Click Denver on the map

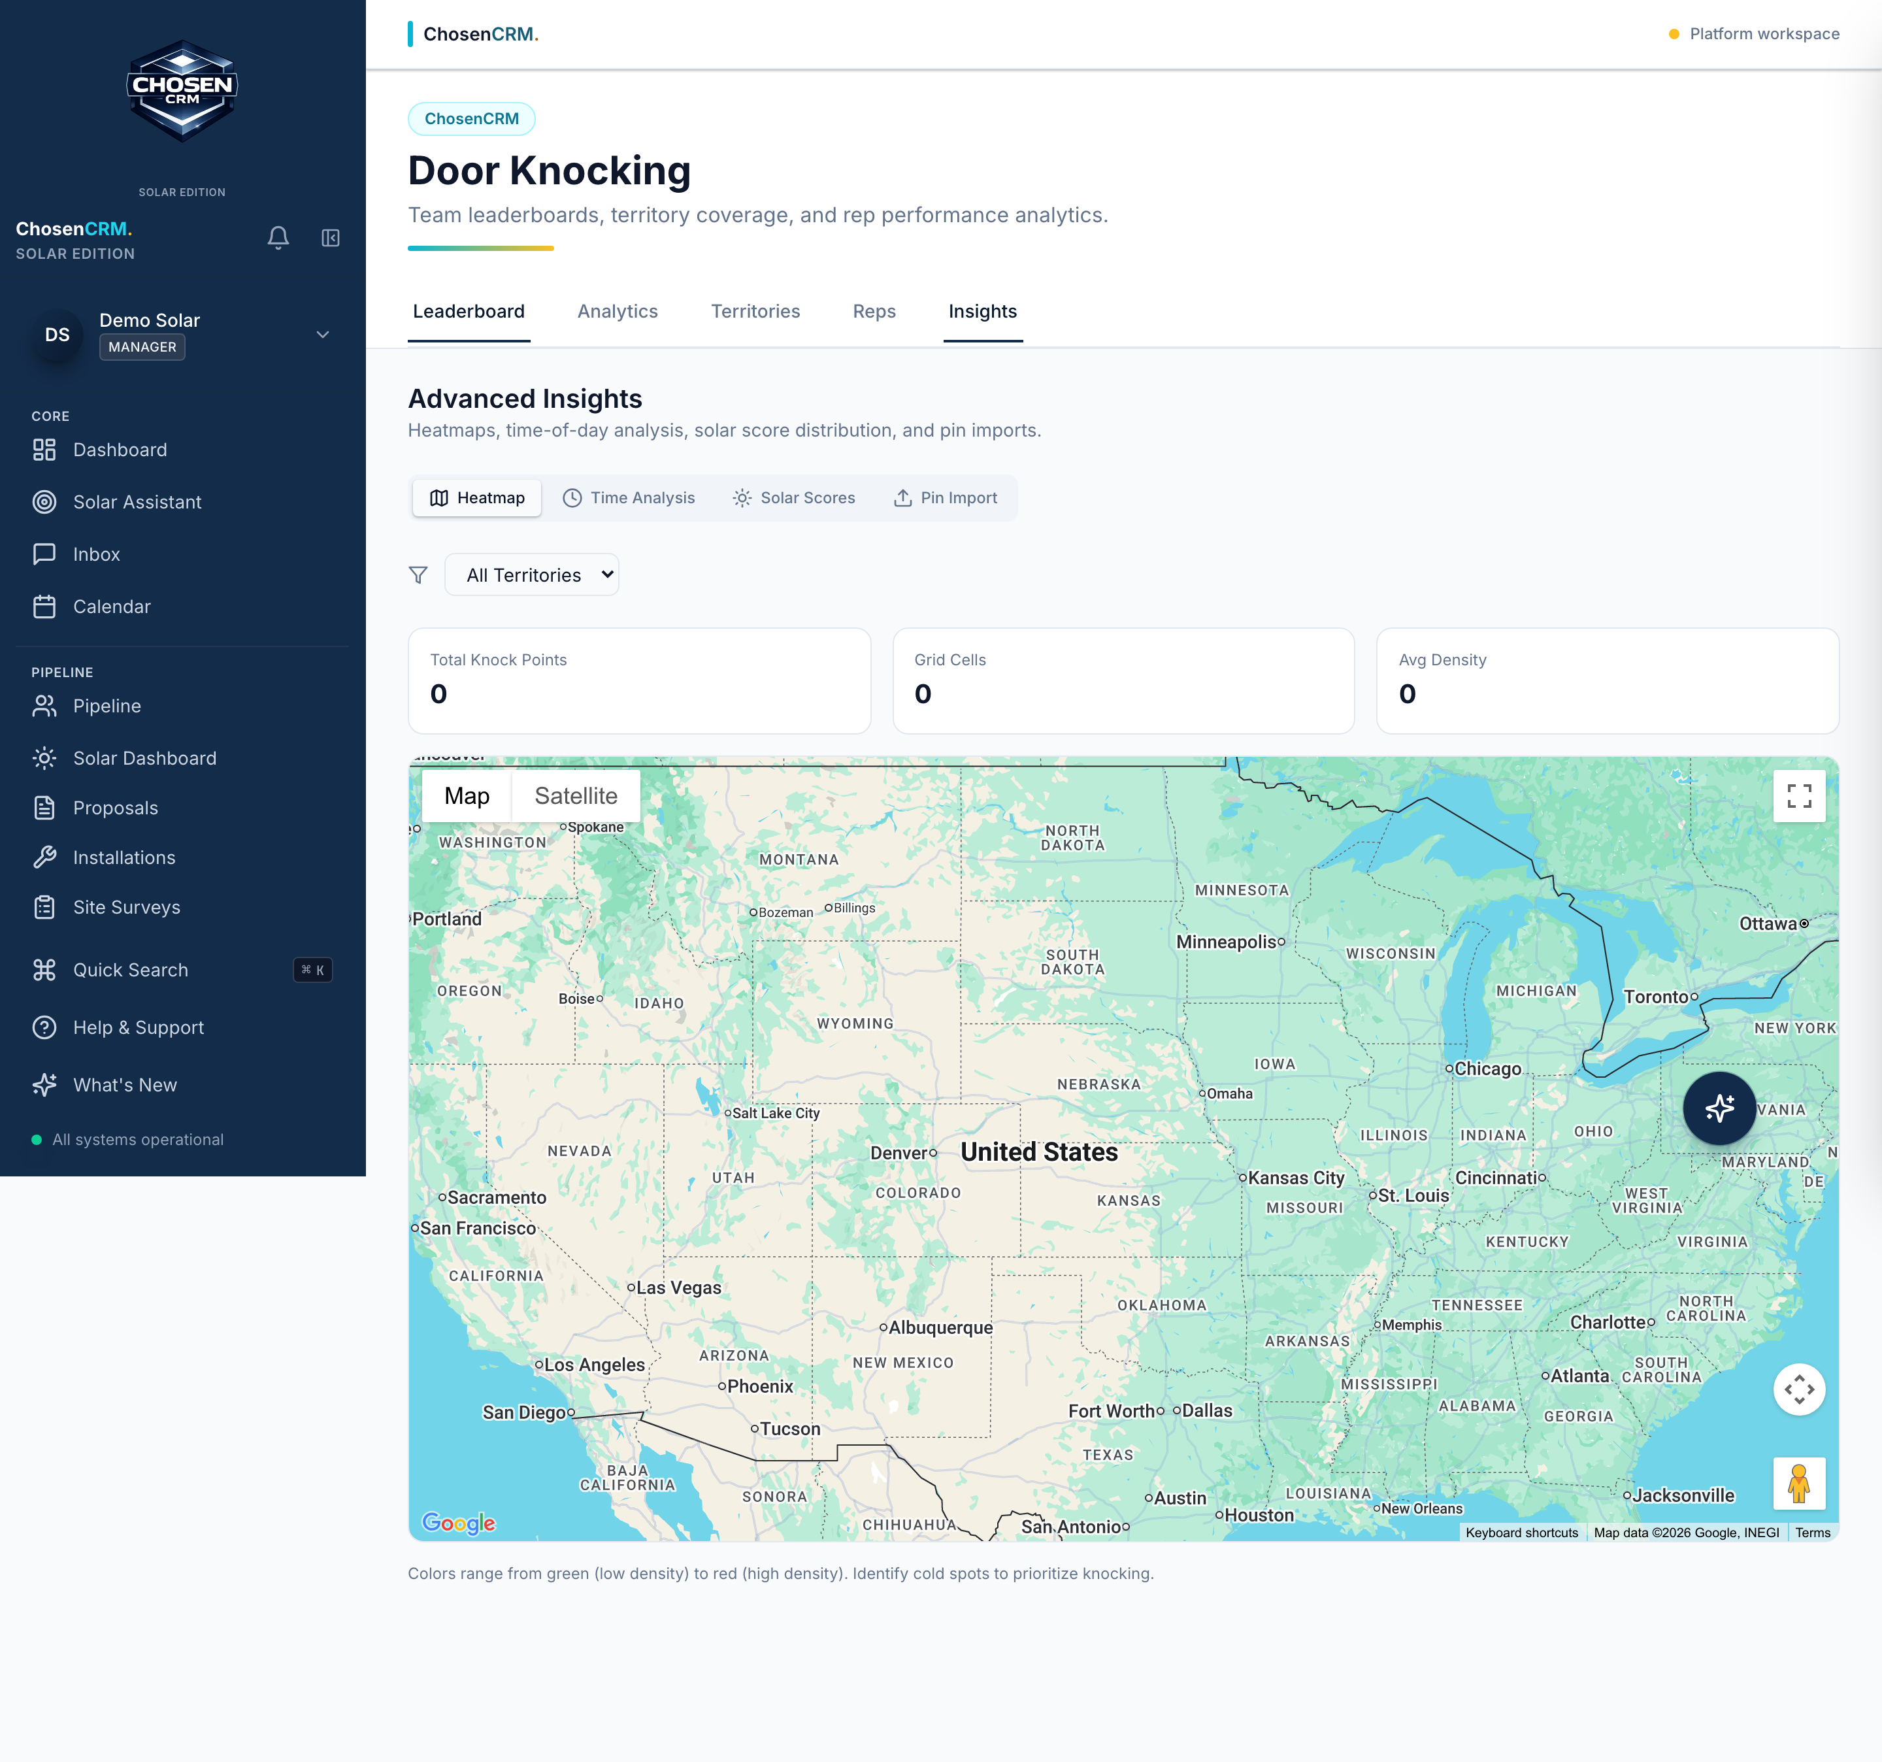[903, 1153]
